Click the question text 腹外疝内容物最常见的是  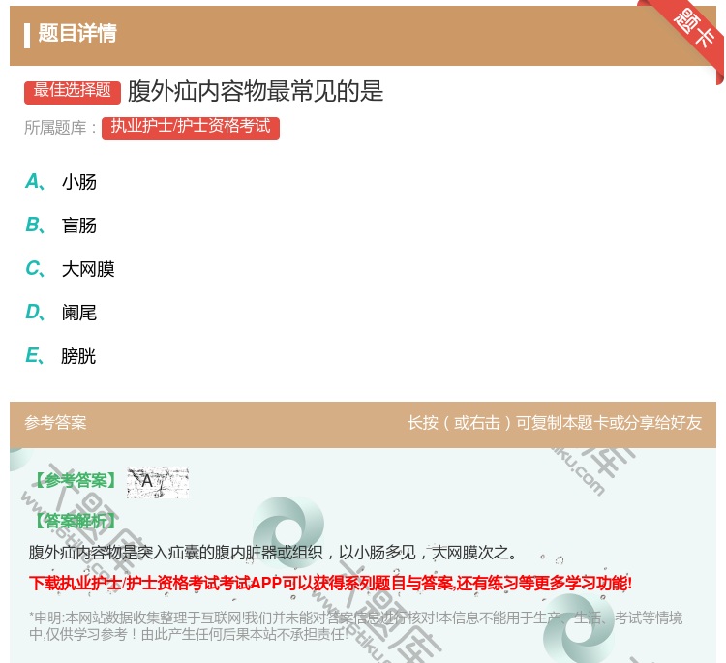pos(256,91)
